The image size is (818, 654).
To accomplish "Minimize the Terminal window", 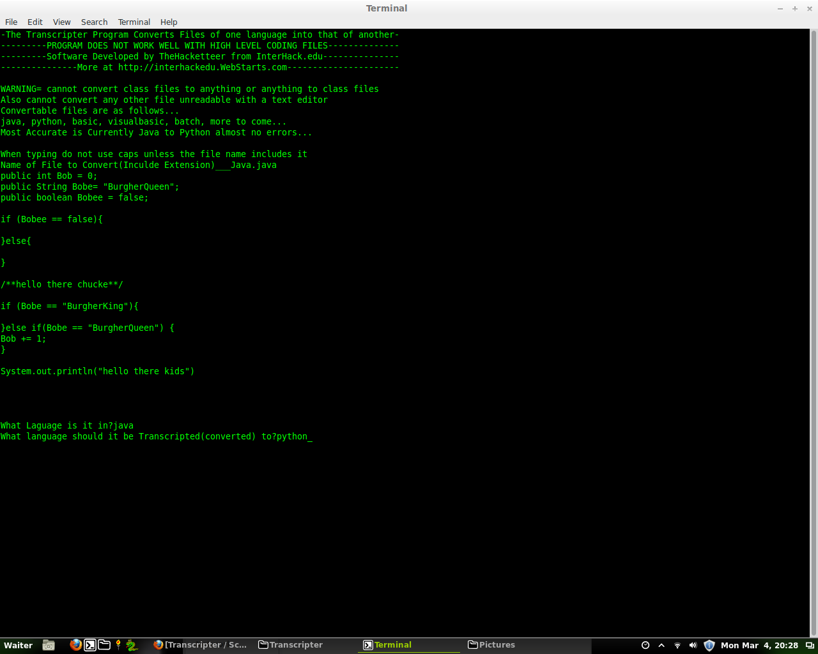I will pos(780,8).
